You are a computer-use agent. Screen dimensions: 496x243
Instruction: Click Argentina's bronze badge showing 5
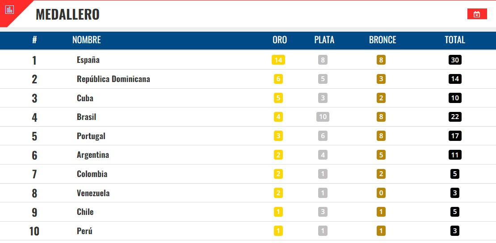pyautogui.click(x=381, y=155)
